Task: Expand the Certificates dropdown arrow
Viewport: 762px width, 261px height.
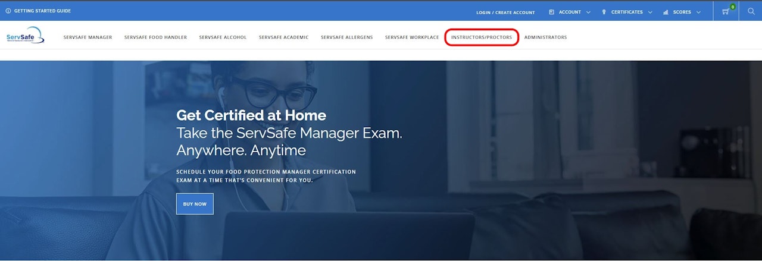Action: (650, 12)
